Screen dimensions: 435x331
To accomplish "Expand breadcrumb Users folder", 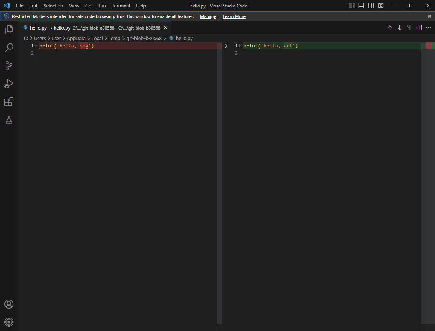I will tap(40, 38).
